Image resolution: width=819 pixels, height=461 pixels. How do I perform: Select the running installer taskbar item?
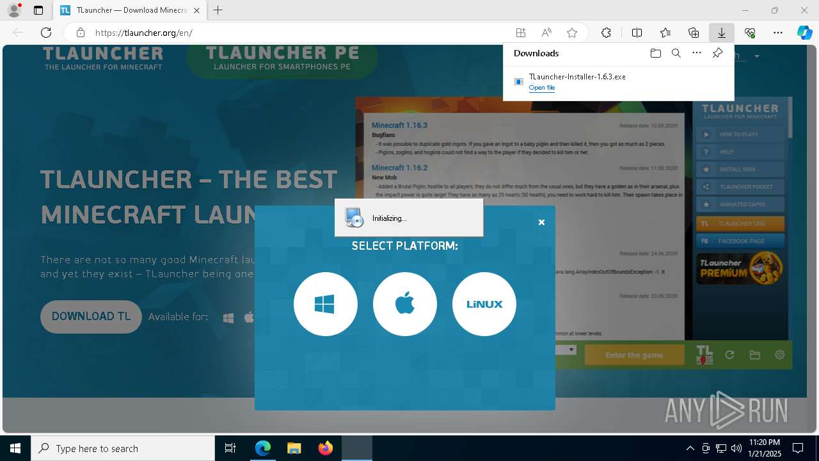357,448
